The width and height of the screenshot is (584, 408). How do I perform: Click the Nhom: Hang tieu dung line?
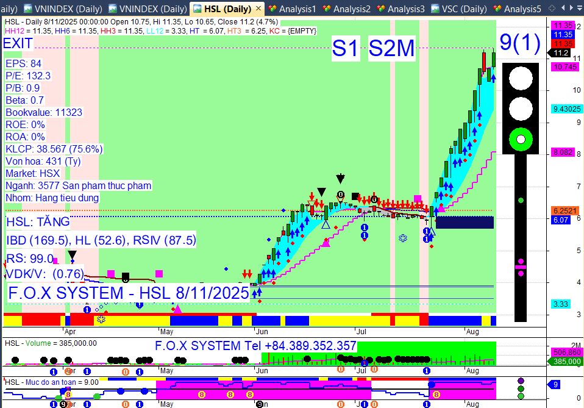[52, 198]
